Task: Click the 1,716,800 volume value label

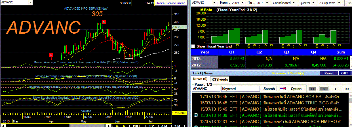Action: 179,113
